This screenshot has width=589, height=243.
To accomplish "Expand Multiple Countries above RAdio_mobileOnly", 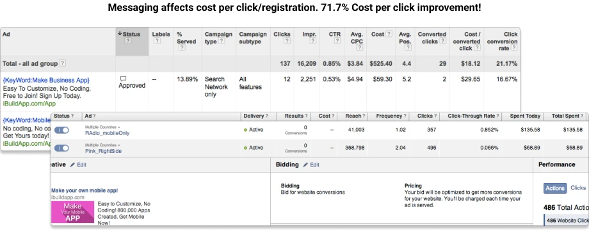I will pos(102,127).
